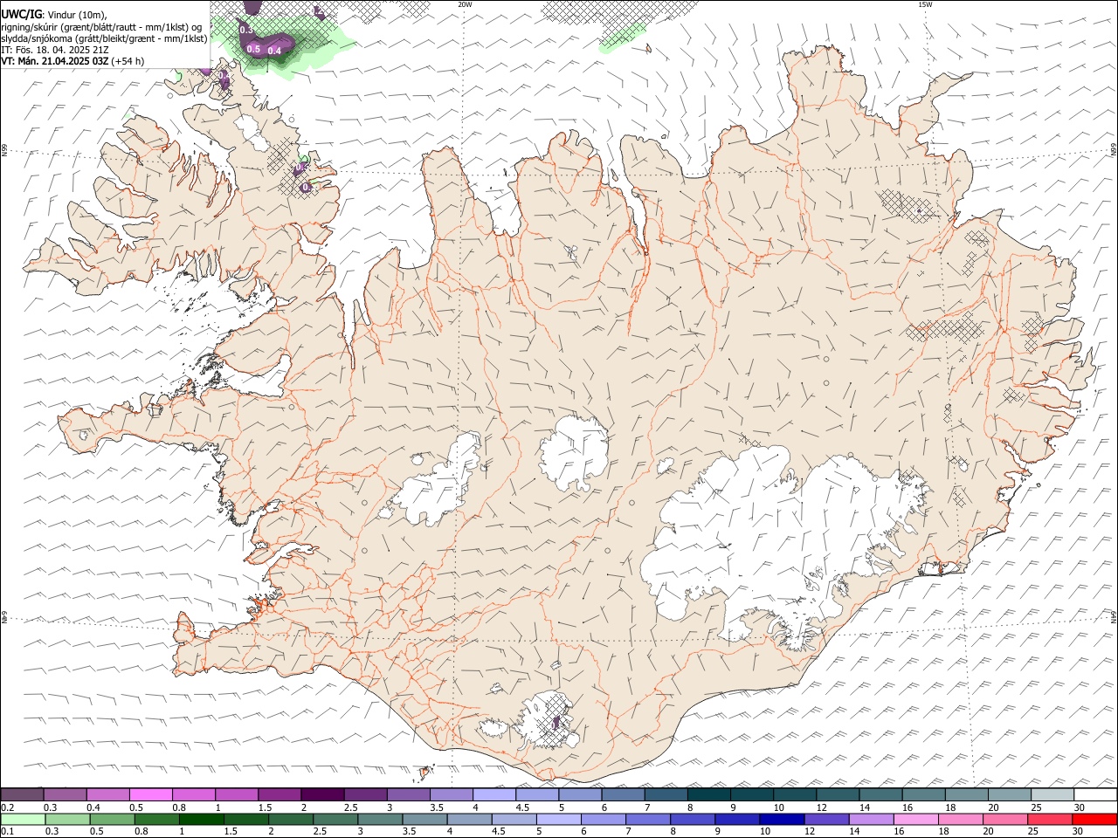Viewport: 1118px width, 838px height.
Task: Click the lower legend swatch starting at 3.5
Action: coord(424,819)
